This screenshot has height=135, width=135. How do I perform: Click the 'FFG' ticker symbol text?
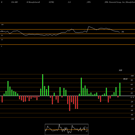(89, 2)
